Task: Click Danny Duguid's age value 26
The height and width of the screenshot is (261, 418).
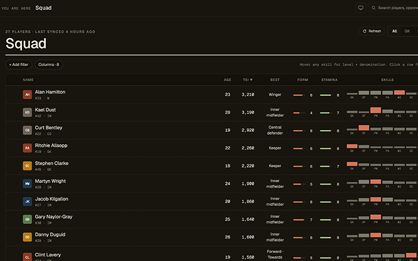Action: coord(227,237)
